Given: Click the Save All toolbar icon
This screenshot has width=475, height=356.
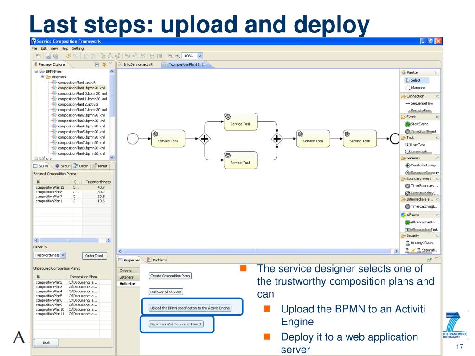Looking at the screenshot, I should click(56, 56).
